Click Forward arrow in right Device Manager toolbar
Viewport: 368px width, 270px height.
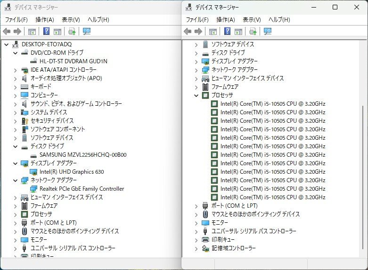198,31
